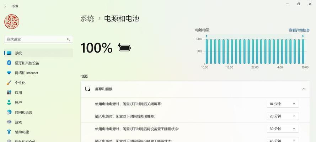Click the 22:00 chart time label
Image resolution: width=316 pixels, height=142 pixels.
pos(255,67)
